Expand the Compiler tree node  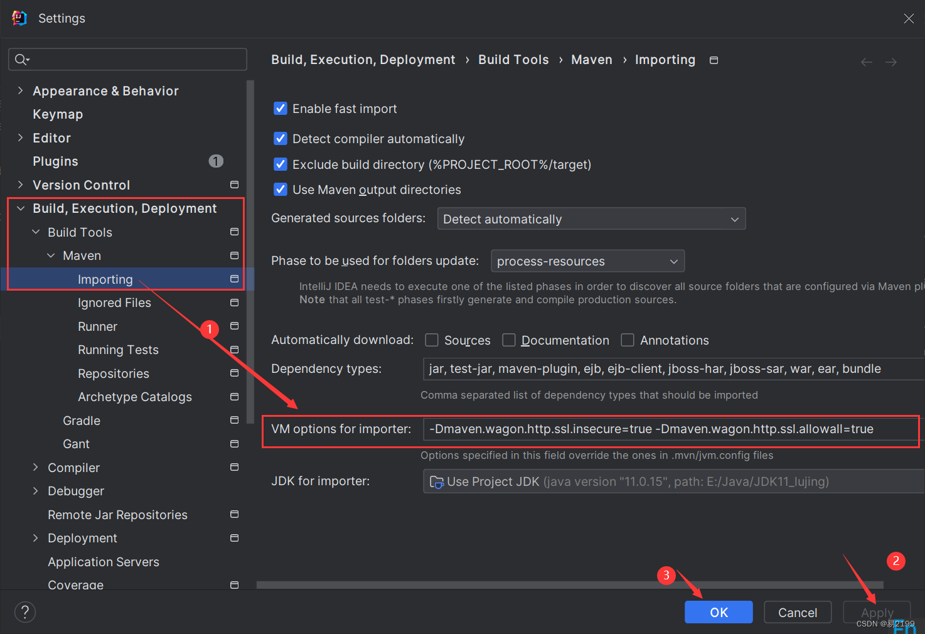35,467
